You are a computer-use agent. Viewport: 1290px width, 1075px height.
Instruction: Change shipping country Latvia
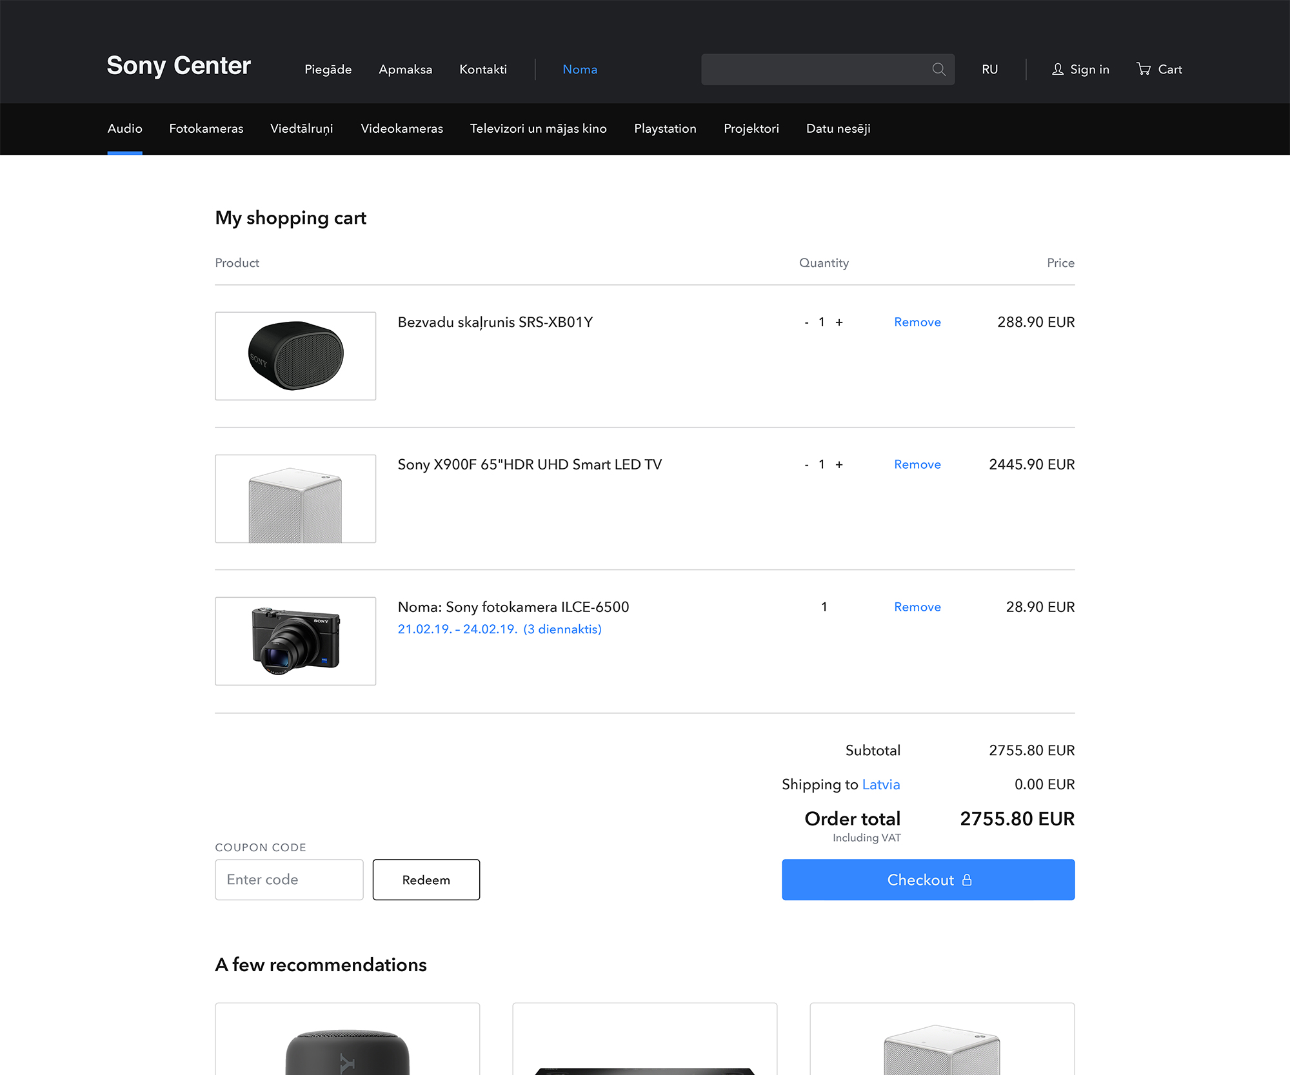[881, 784]
